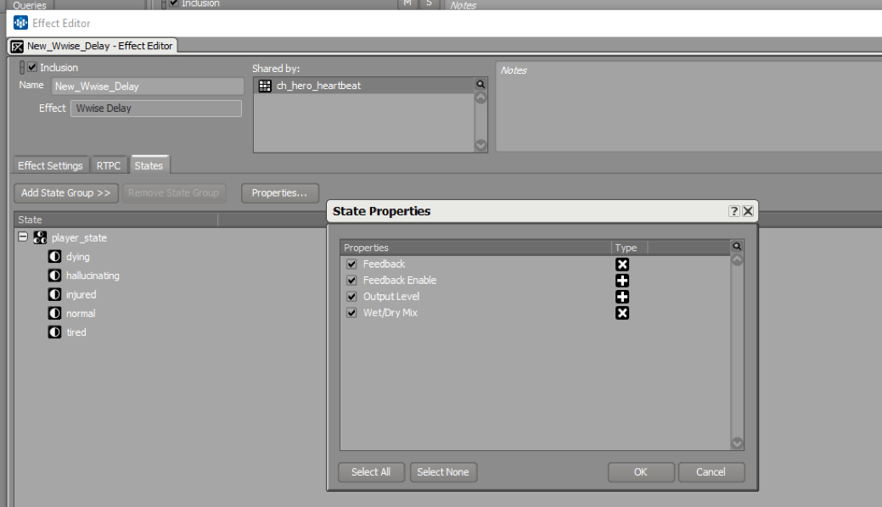
Task: Click the Add State Group button
Action: pyautogui.click(x=66, y=192)
